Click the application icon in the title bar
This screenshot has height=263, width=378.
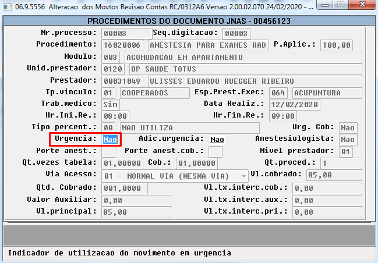[7, 6]
